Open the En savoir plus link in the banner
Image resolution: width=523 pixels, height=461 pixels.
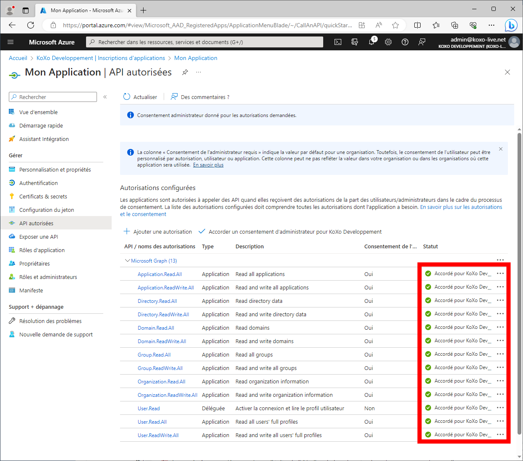point(208,165)
